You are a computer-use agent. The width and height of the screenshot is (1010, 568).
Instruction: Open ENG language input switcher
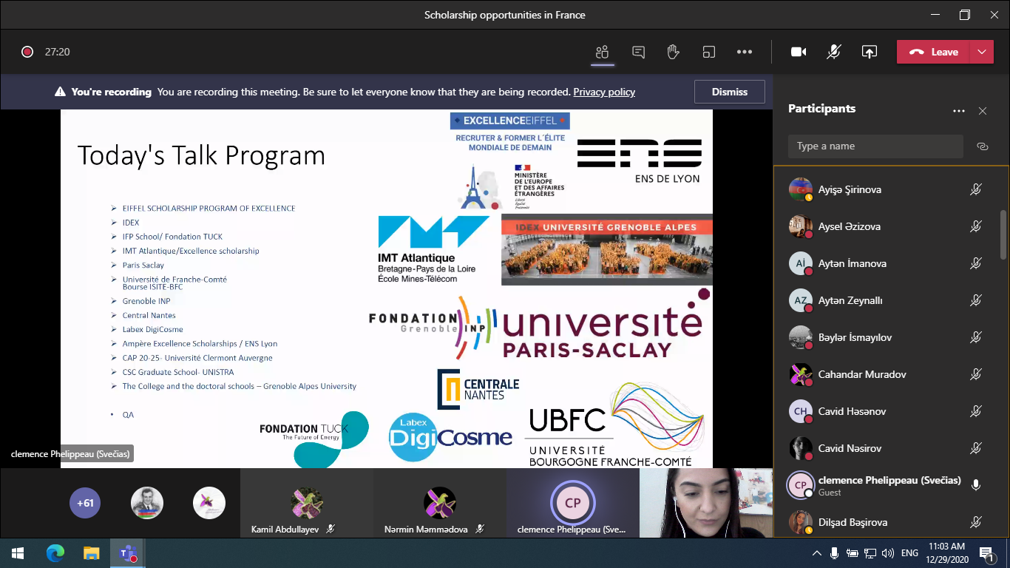click(909, 553)
